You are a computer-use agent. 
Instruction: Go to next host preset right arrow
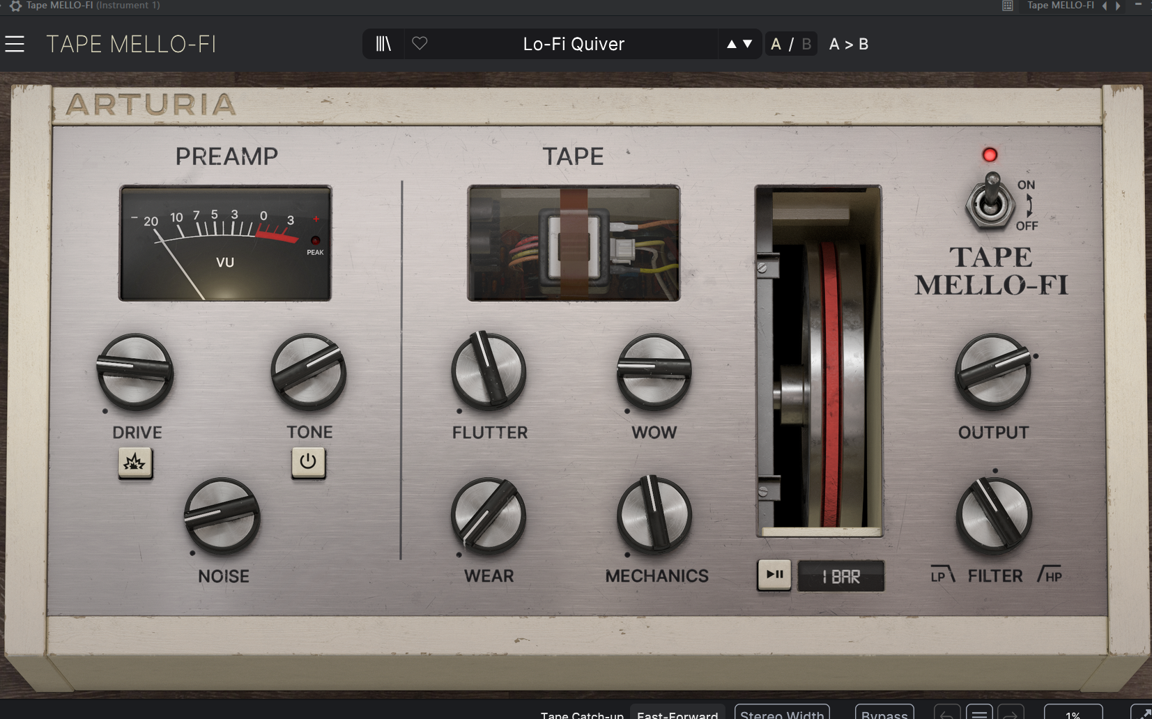(1119, 6)
